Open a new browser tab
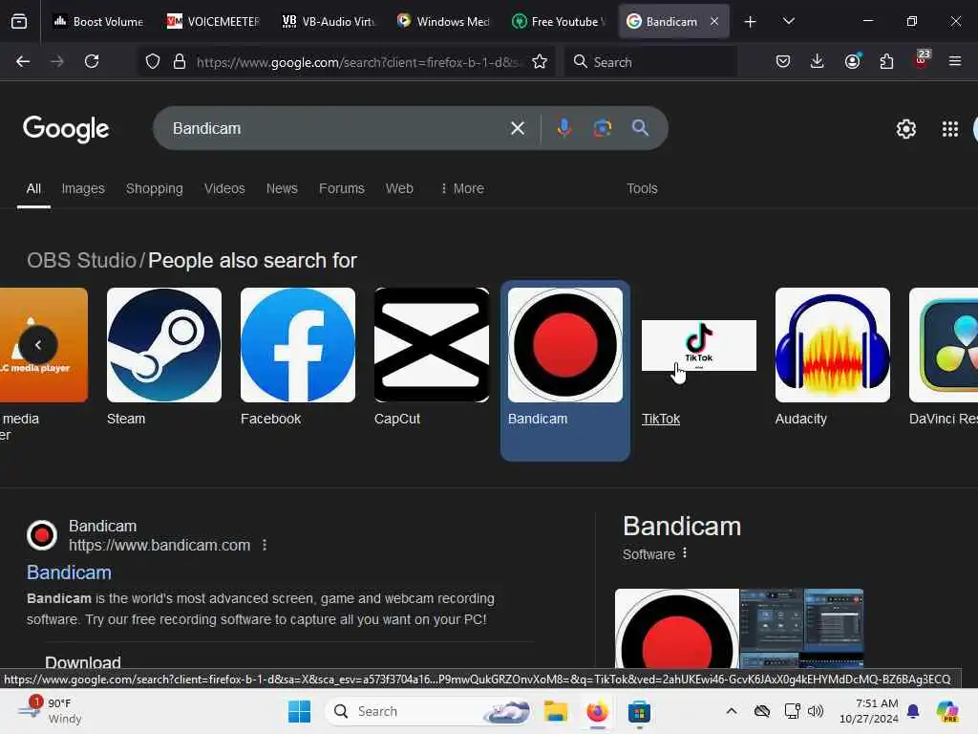 (x=751, y=21)
